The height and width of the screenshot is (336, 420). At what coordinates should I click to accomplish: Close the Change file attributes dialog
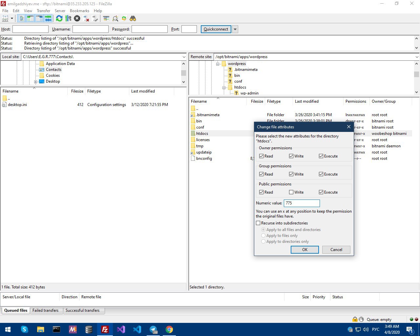pyautogui.click(x=348, y=127)
